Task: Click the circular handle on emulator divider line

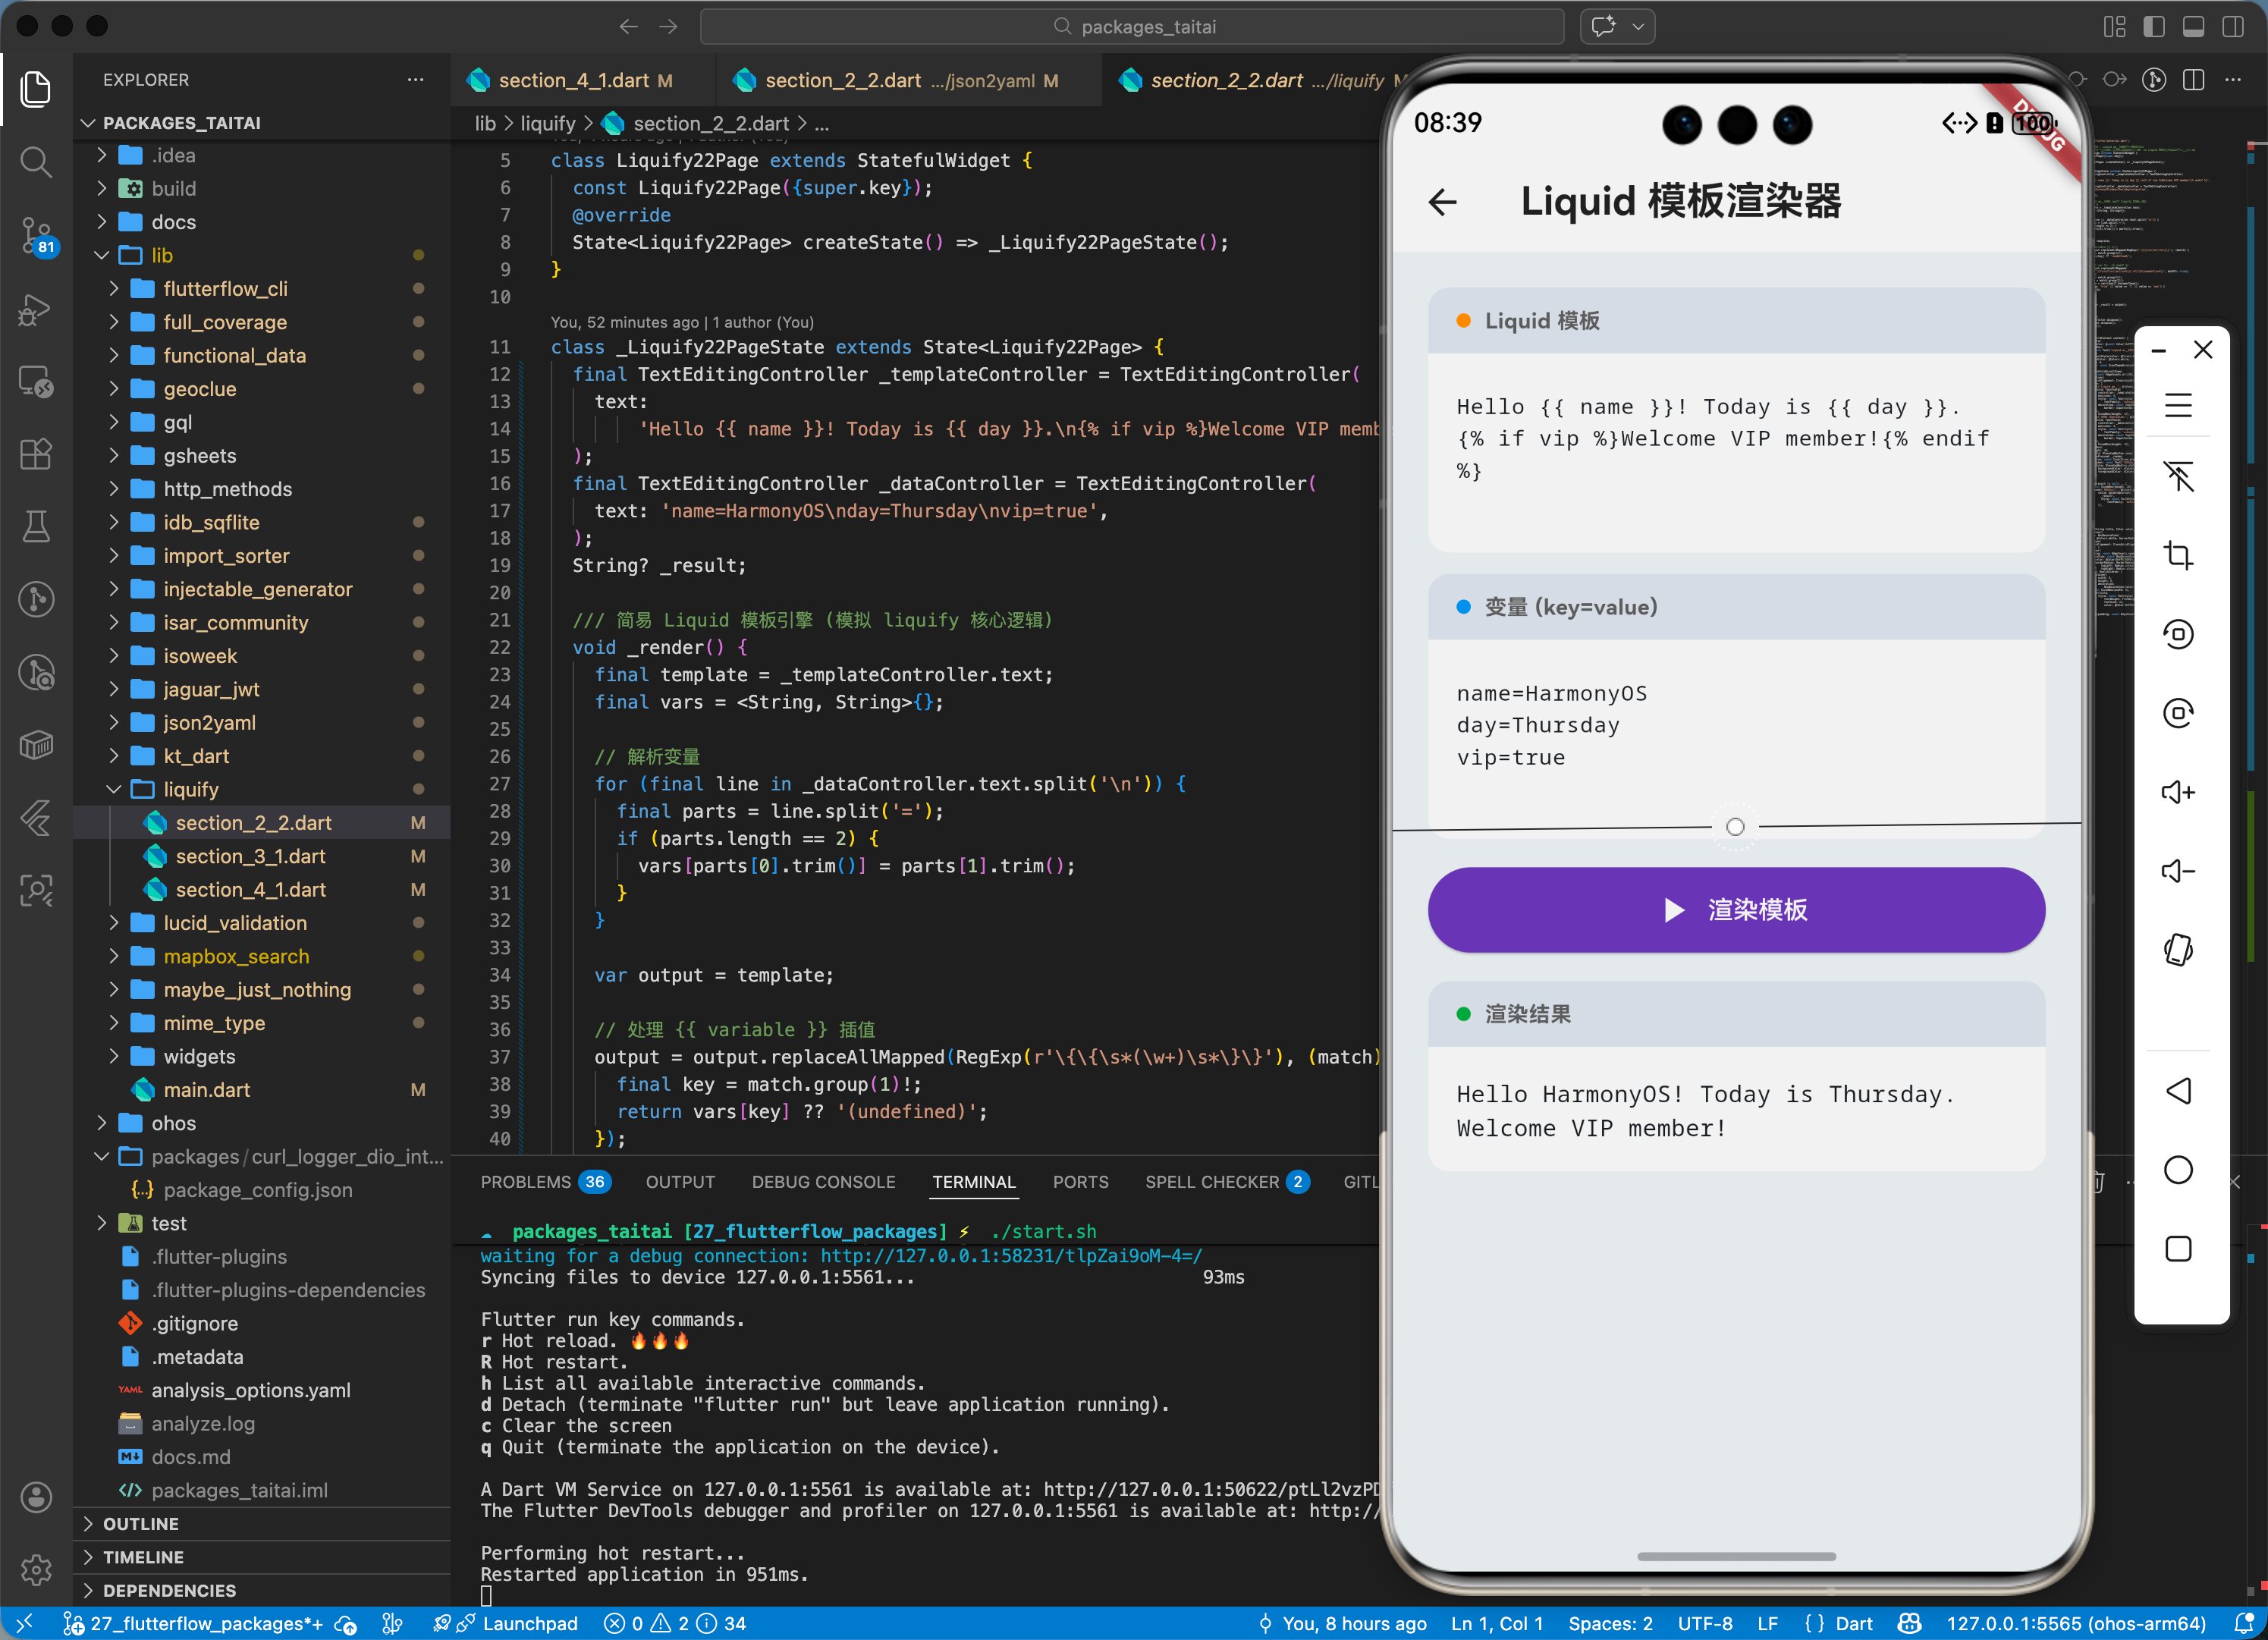Action: [1735, 827]
